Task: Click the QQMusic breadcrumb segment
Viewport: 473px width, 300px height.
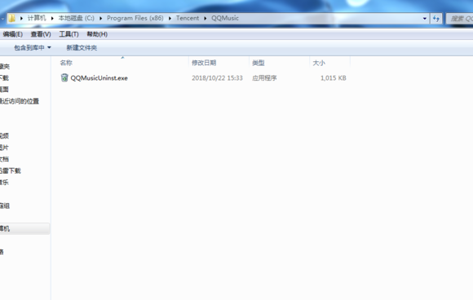Action: [225, 18]
